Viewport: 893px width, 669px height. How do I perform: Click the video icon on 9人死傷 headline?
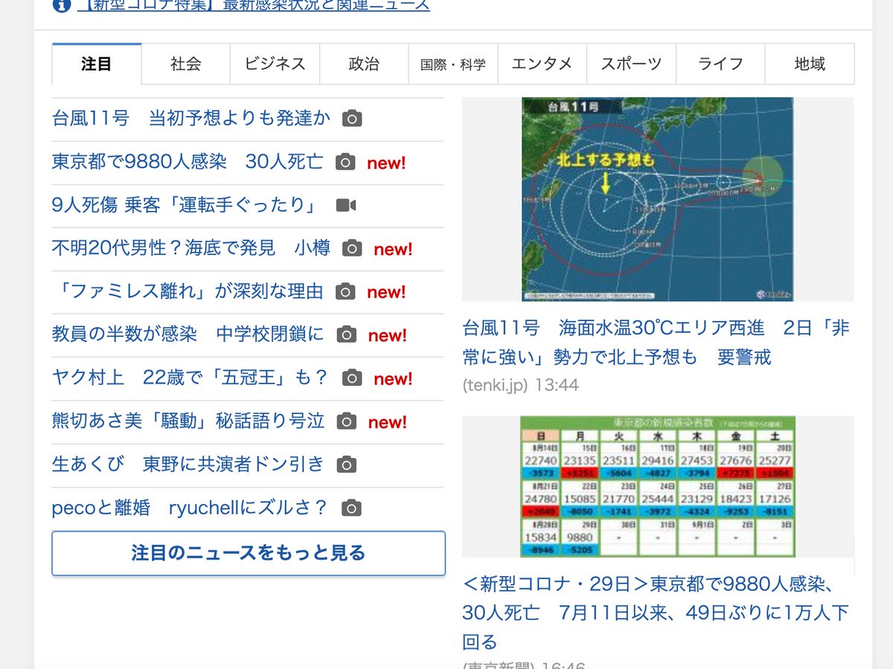345,205
